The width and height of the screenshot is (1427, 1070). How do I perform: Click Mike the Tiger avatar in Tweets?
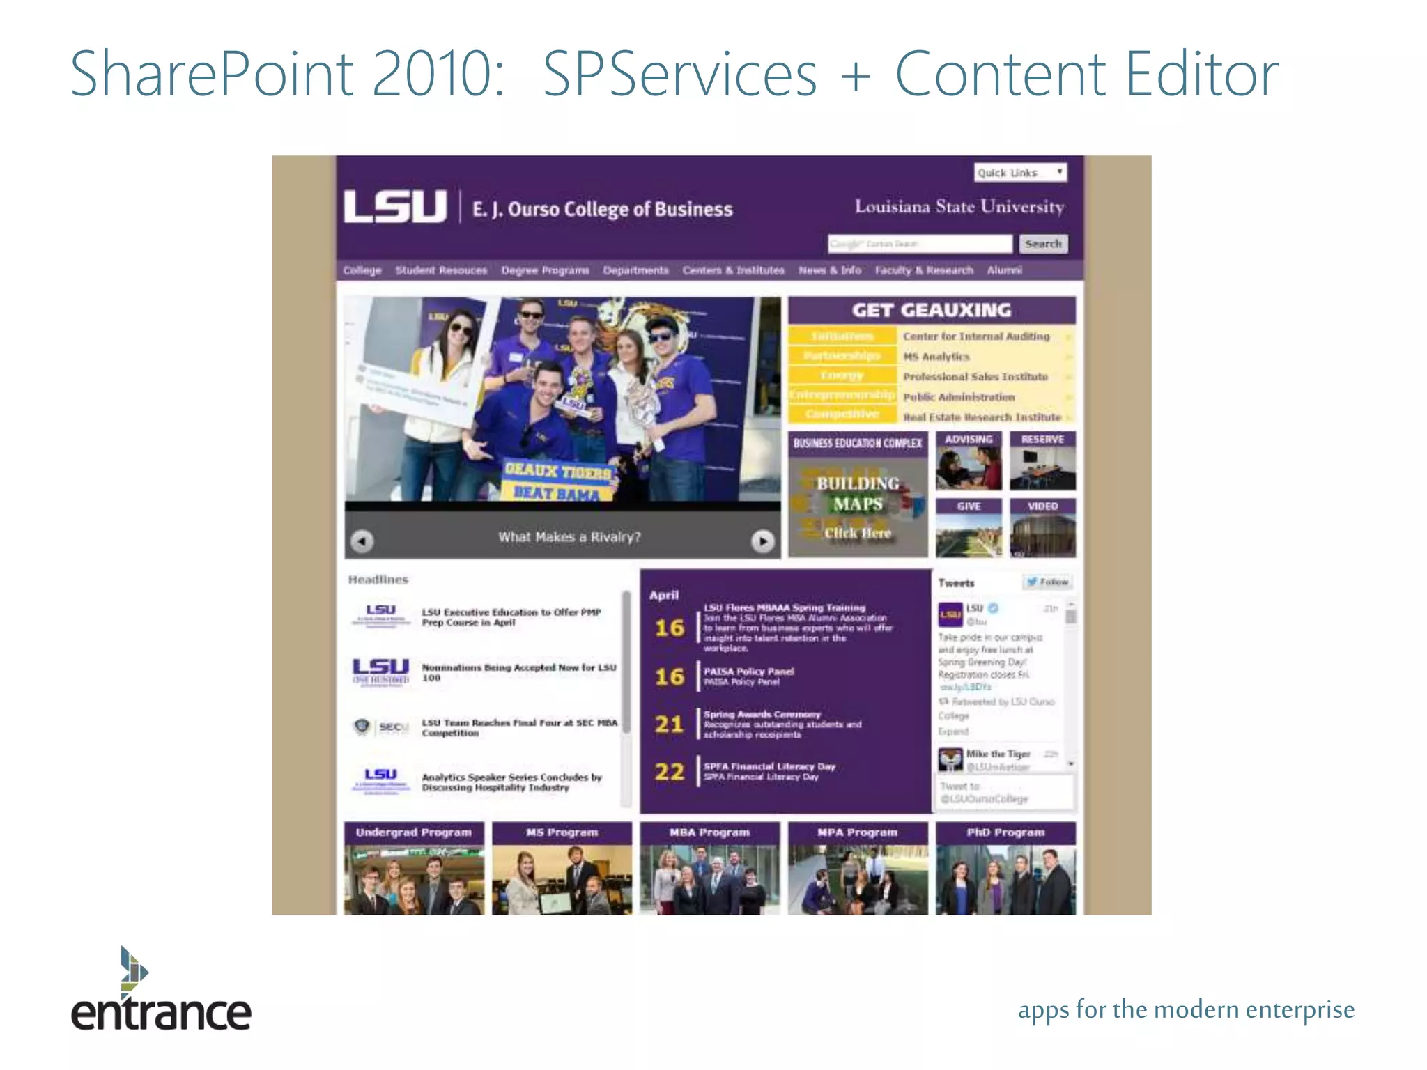pyautogui.click(x=950, y=759)
